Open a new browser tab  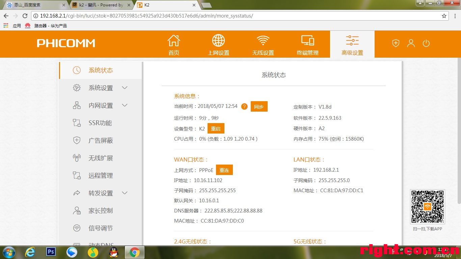(206, 5)
